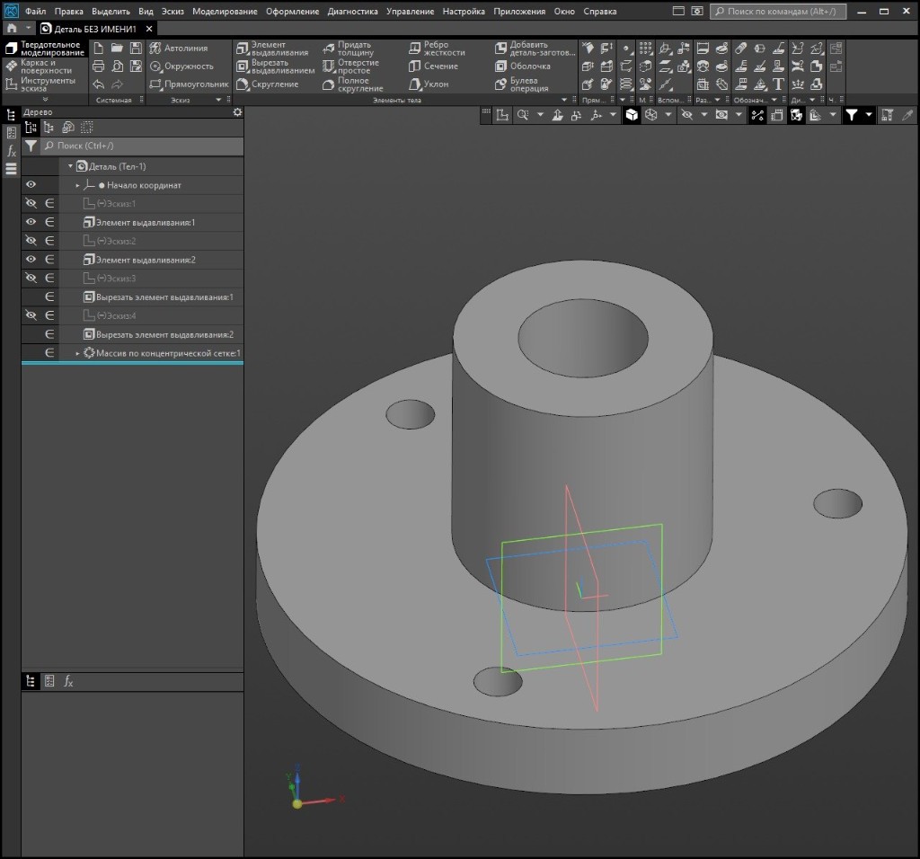Screen dimensions: 920x859
Task: Focus the Поиск по командам search box
Action: 778,11
